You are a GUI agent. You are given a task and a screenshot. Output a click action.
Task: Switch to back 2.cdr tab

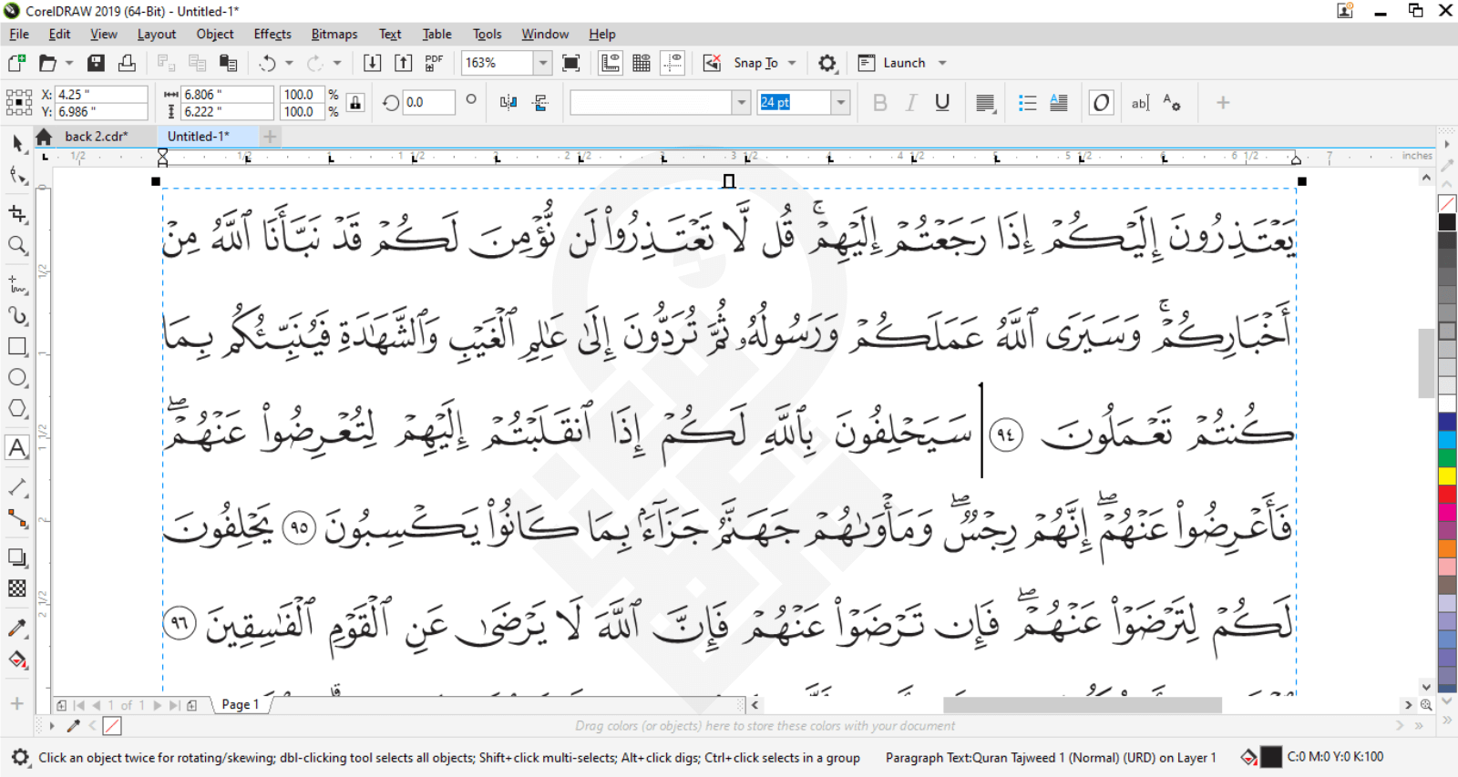96,136
